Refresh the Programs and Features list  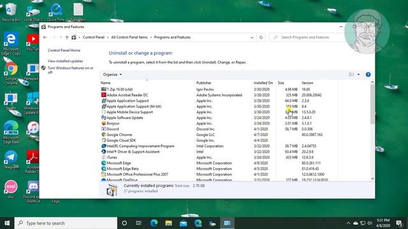(x=261, y=38)
